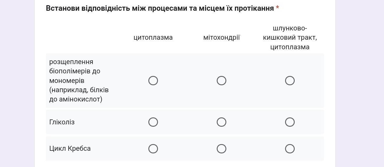Click the Цикл Кребса row label
The height and width of the screenshot is (167, 384).
(70, 149)
